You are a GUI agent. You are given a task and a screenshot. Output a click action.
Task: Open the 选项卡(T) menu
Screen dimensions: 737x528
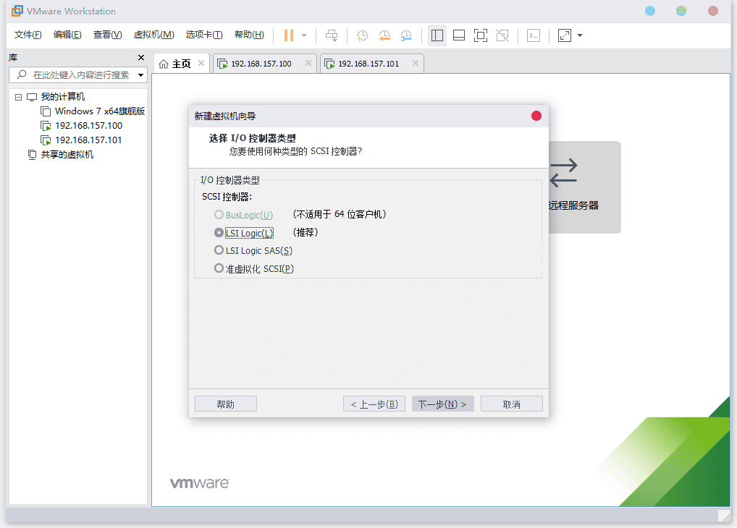pyautogui.click(x=204, y=35)
